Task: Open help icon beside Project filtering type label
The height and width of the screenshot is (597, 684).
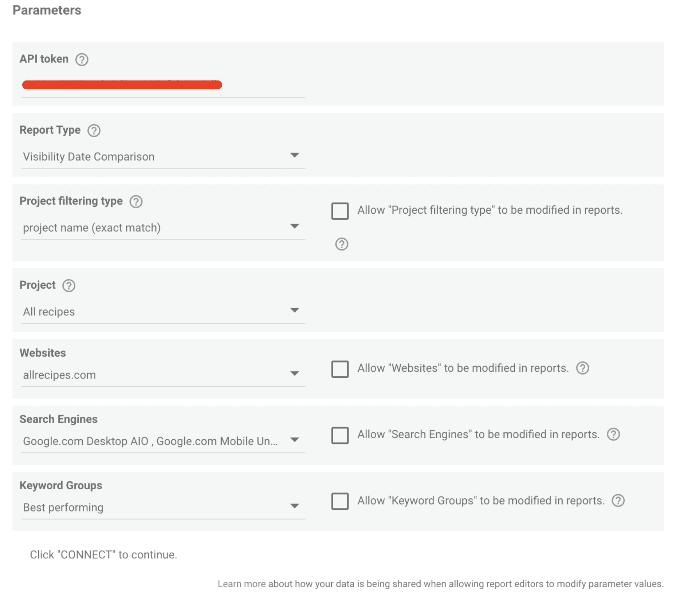Action: pos(136,201)
